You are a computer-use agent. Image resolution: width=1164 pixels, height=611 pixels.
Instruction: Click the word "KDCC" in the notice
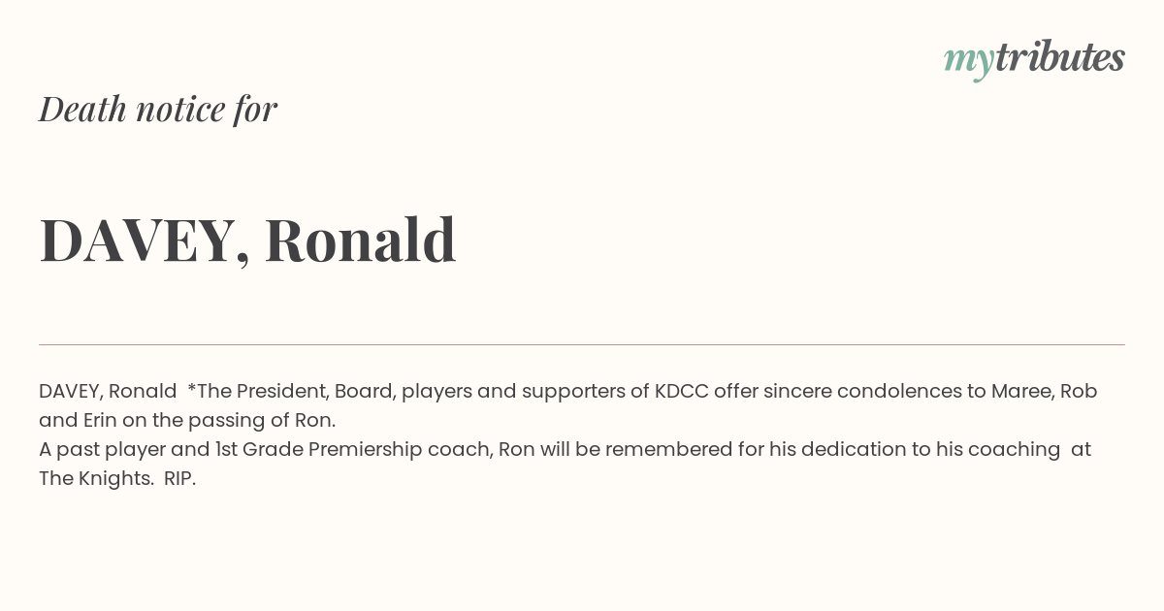point(681,391)
